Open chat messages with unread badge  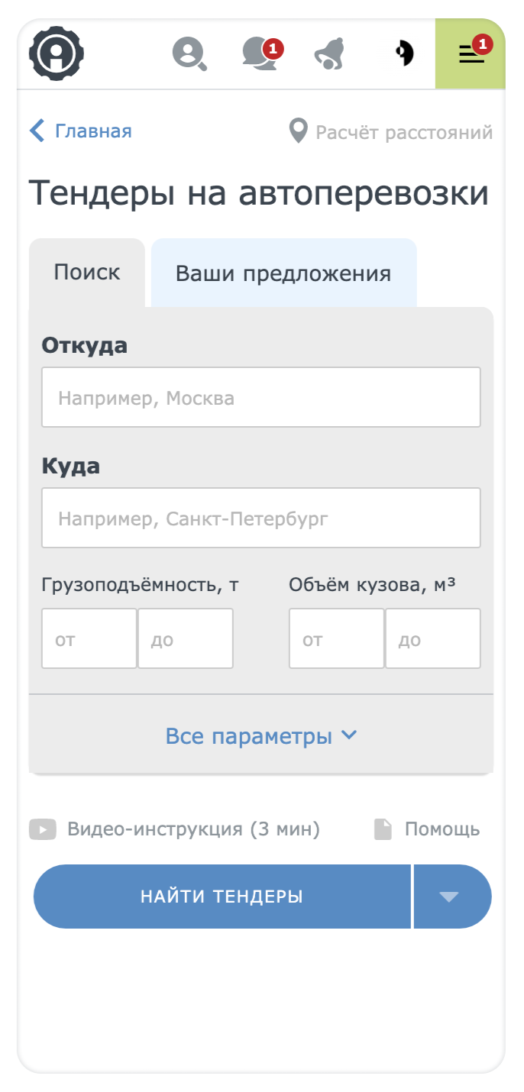tap(259, 54)
